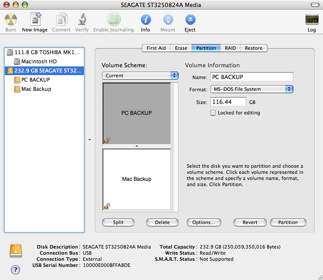Click Write Status Read/Write text

coord(213,253)
